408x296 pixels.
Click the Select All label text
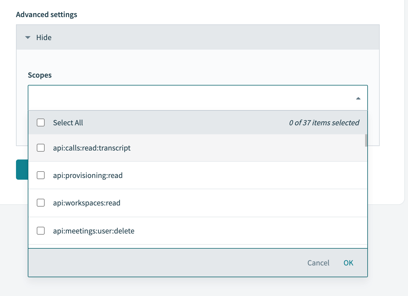(68, 123)
